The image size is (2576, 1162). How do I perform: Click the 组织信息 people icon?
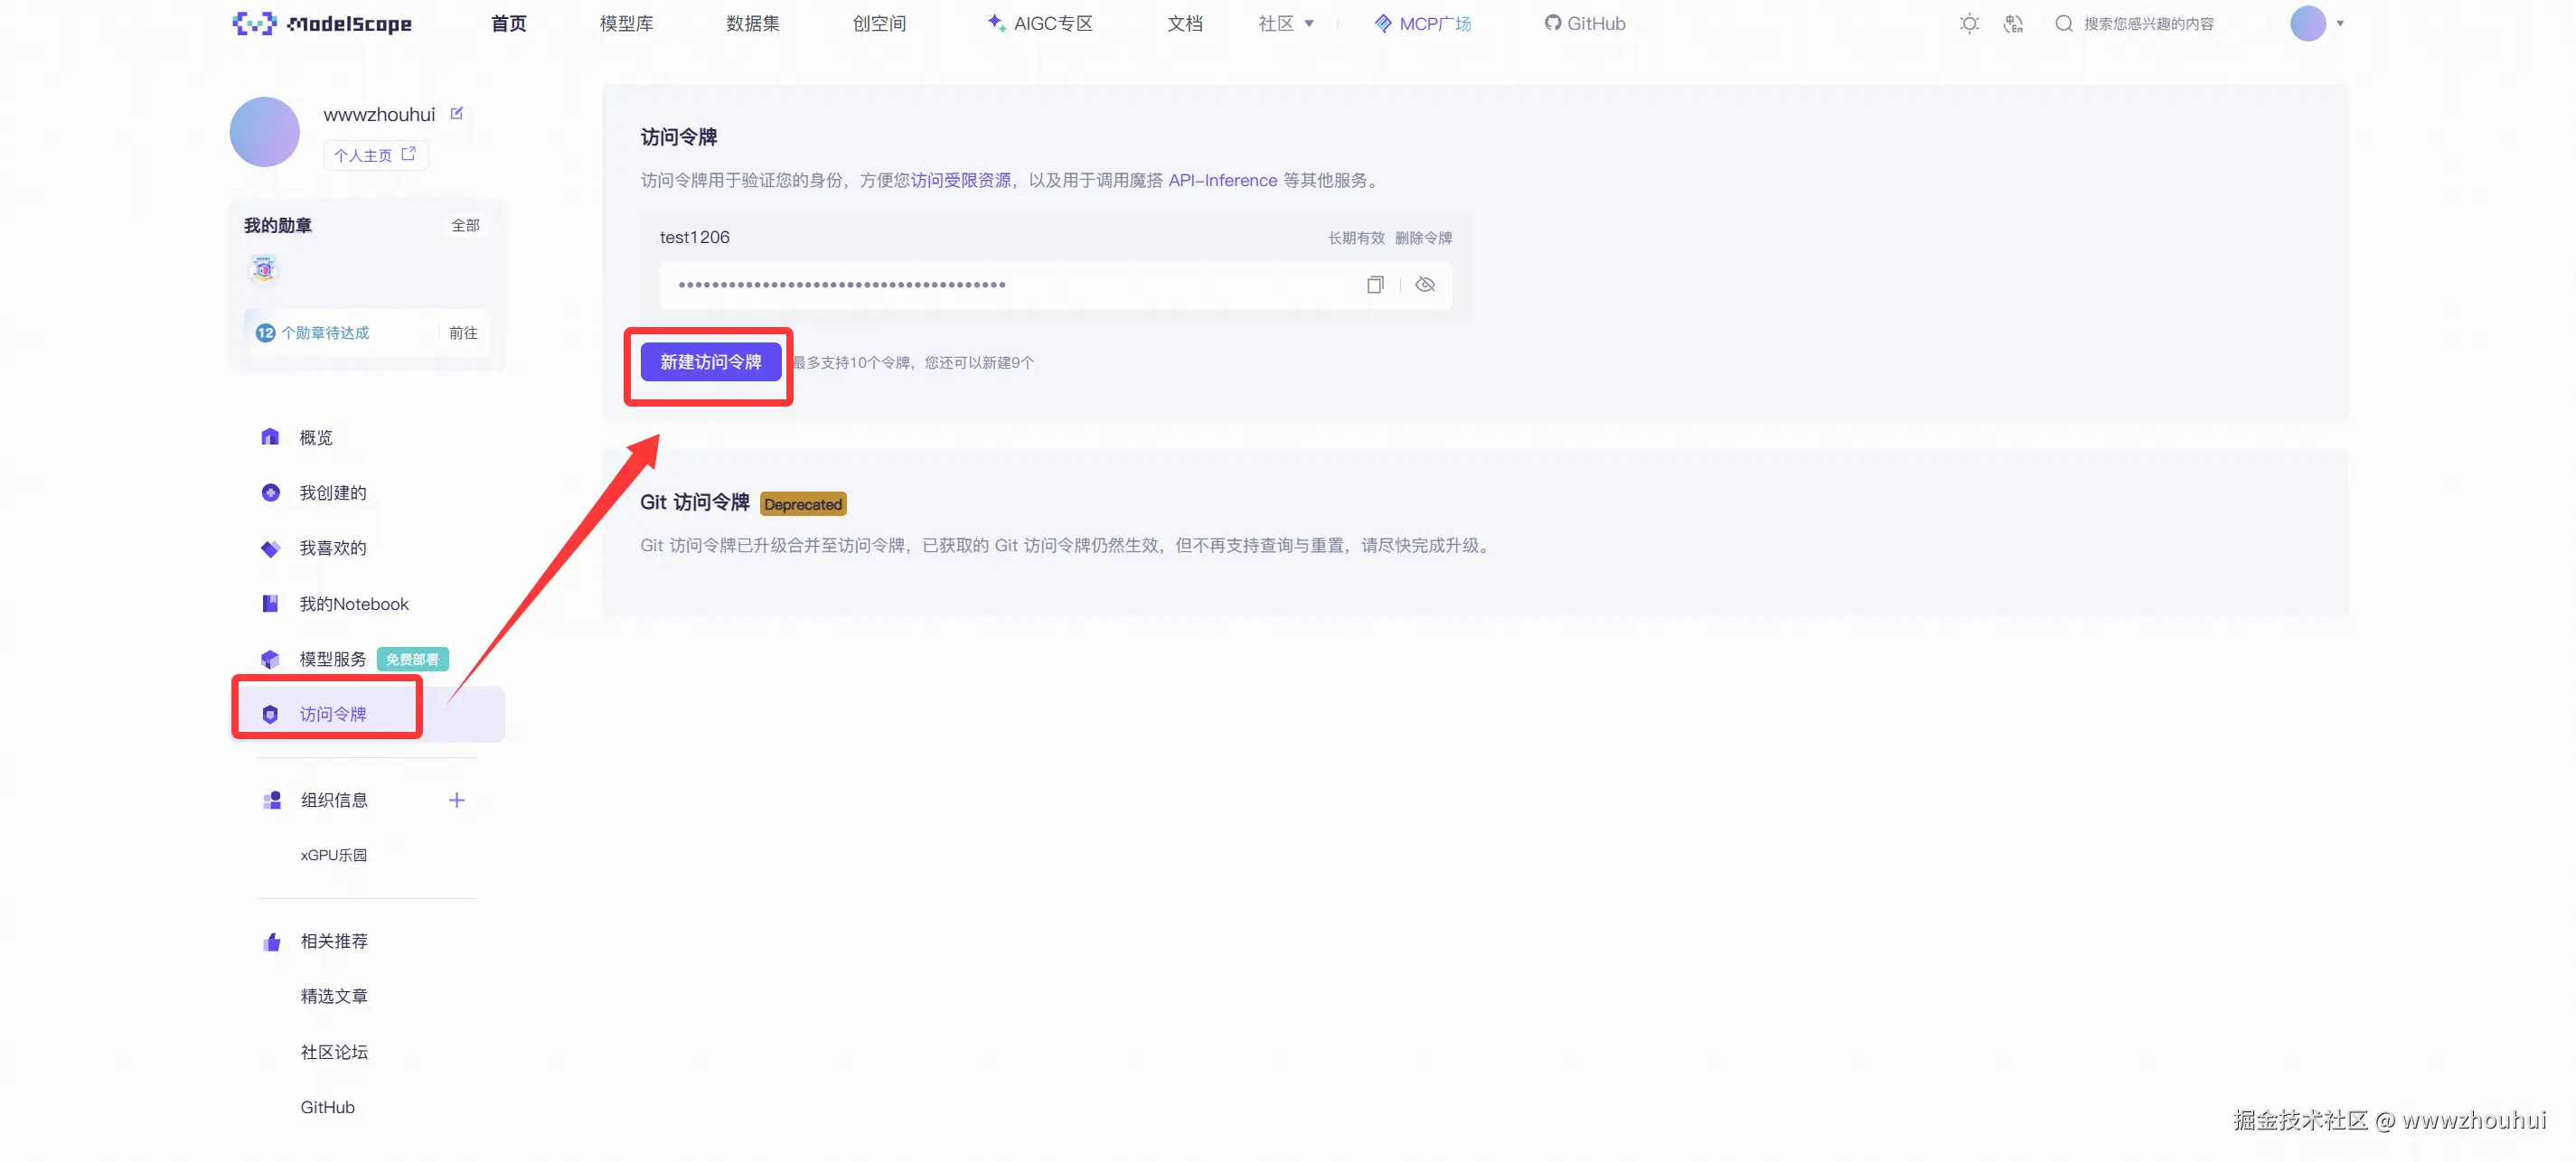click(272, 799)
